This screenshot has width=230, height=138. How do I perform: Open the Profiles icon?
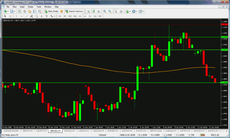click(12, 11)
